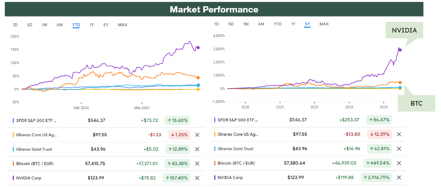Click the 86.47% gain badge
This screenshot has width=441, height=187.
379,120
